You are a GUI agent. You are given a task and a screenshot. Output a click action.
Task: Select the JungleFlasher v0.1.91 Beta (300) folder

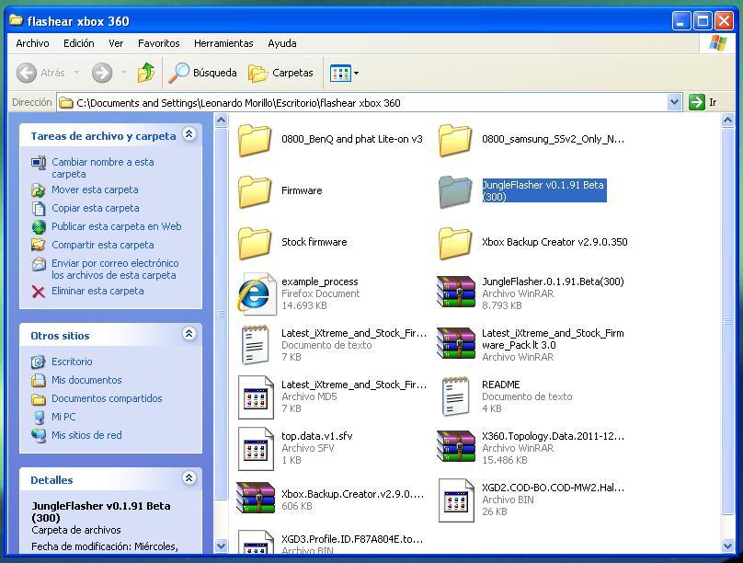click(x=522, y=191)
